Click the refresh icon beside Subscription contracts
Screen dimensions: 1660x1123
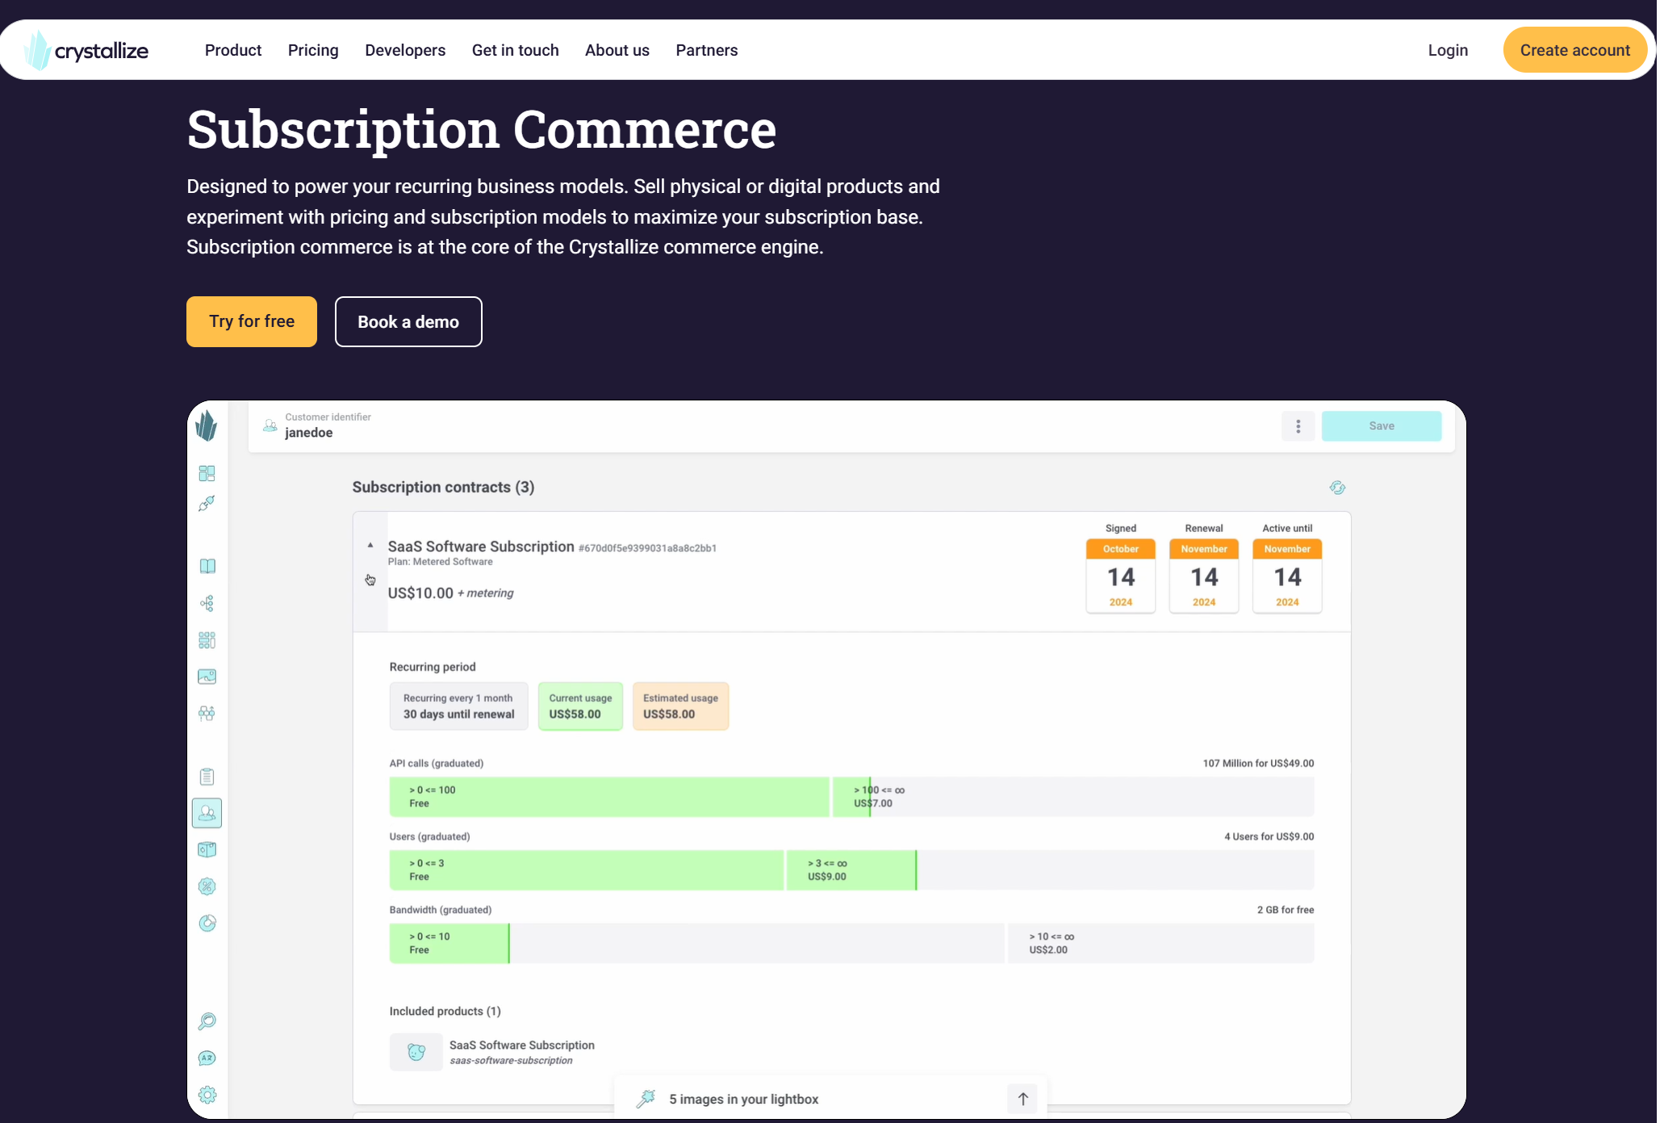[x=1337, y=488]
